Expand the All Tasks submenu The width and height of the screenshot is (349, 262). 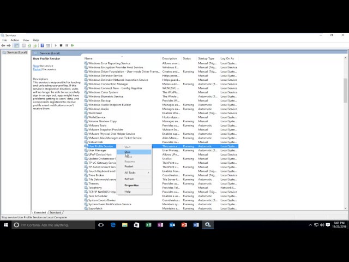(134, 172)
